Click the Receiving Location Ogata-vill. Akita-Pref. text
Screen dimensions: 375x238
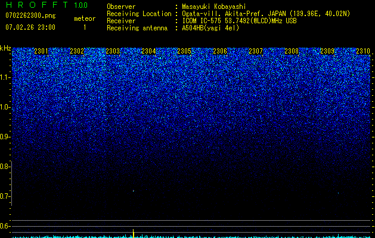tap(266, 14)
